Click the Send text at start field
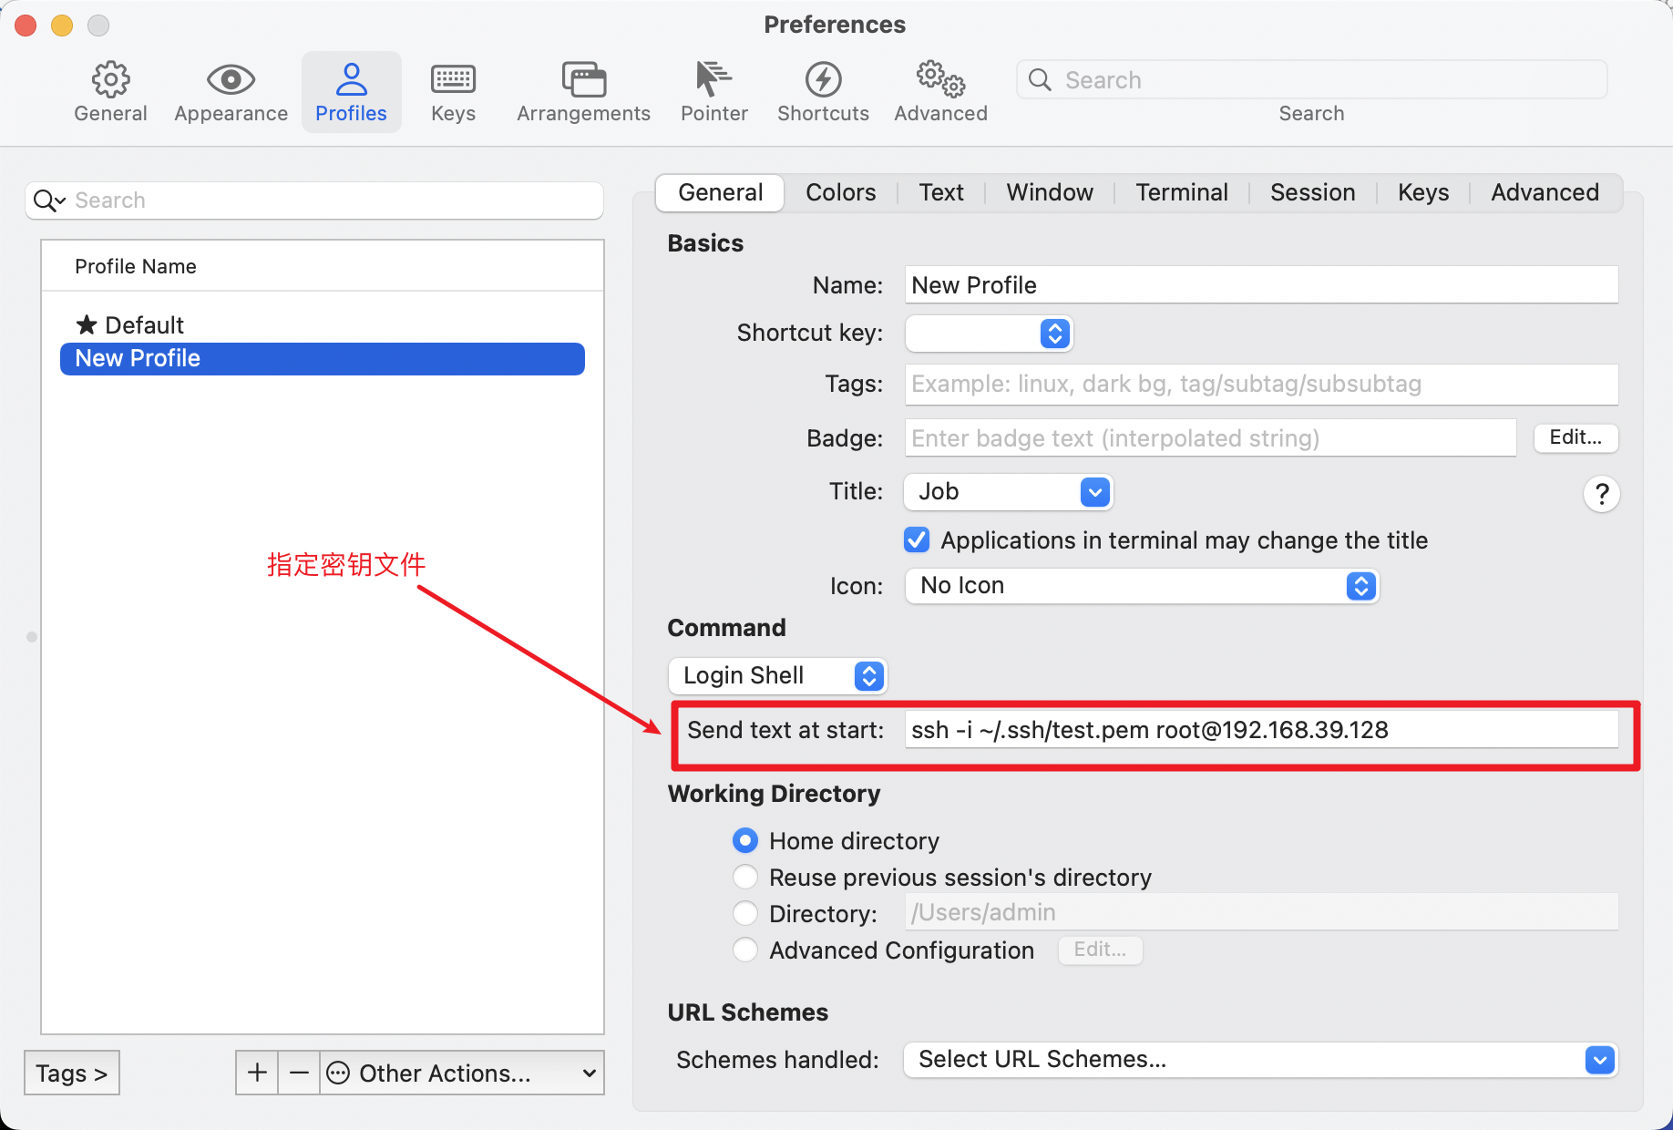This screenshot has height=1130, width=1673. pyautogui.click(x=1261, y=730)
